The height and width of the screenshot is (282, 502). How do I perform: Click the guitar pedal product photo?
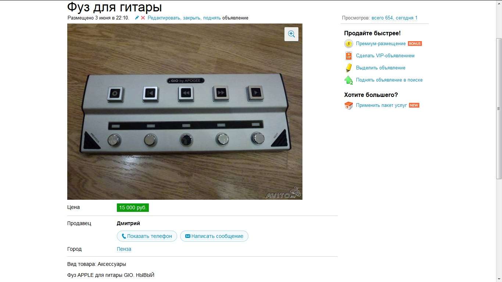[185, 112]
